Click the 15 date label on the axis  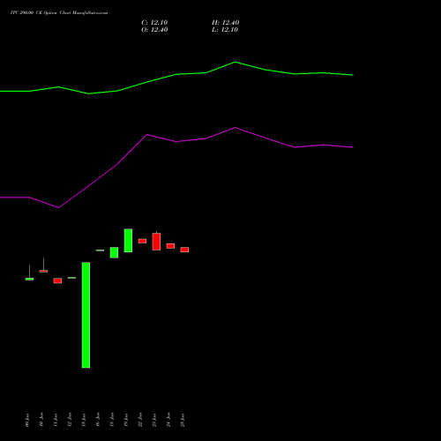[84, 420]
